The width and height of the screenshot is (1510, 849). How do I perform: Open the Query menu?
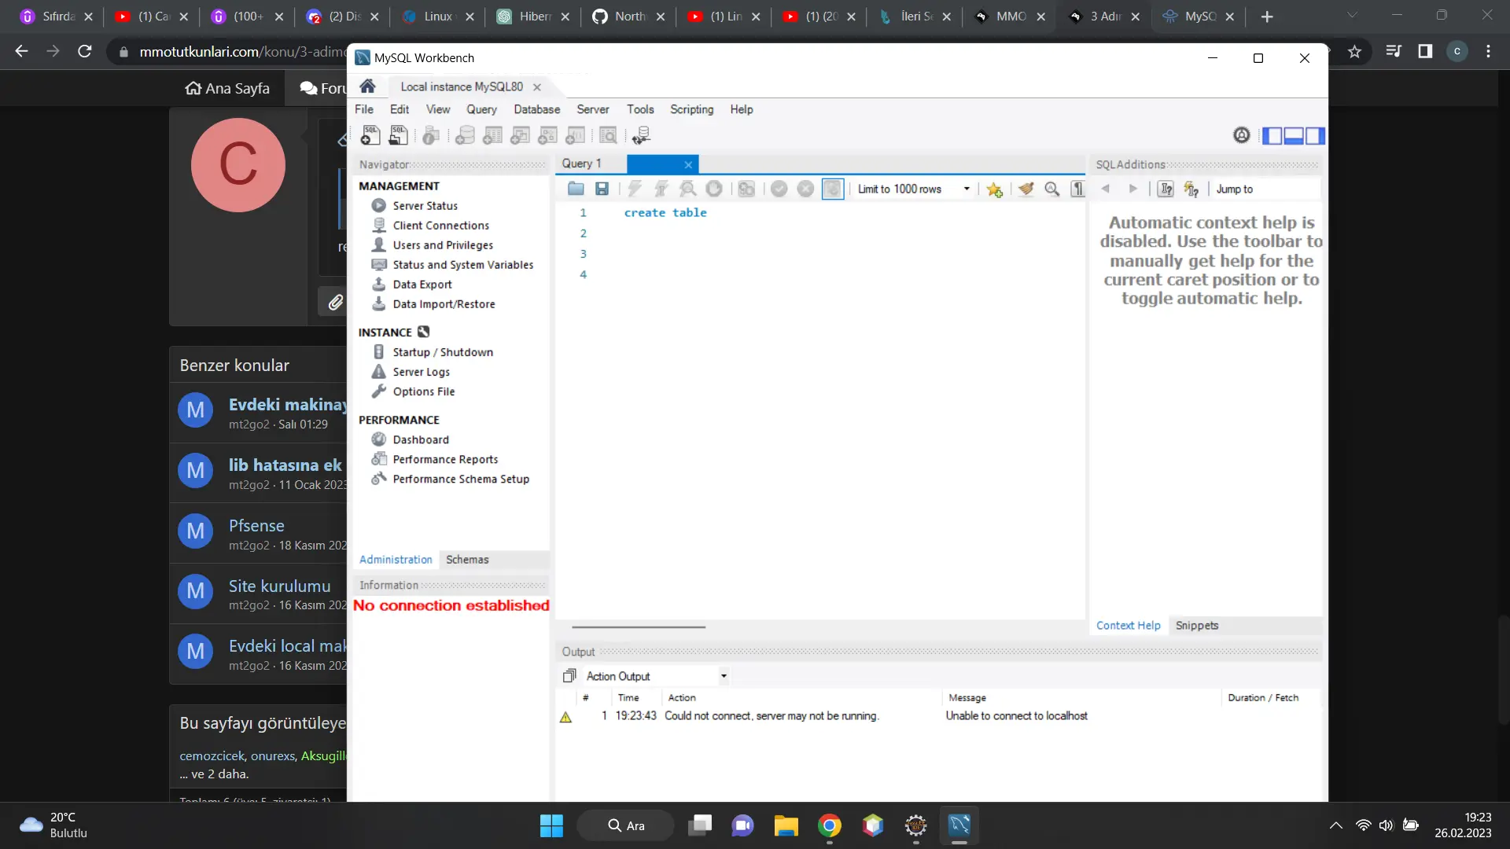[481, 108]
